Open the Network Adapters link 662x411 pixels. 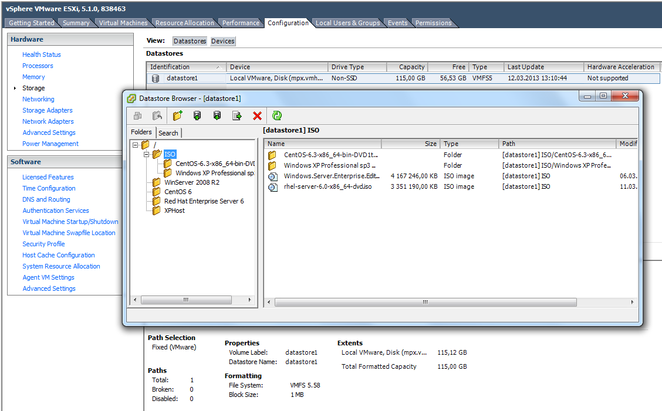(48, 121)
